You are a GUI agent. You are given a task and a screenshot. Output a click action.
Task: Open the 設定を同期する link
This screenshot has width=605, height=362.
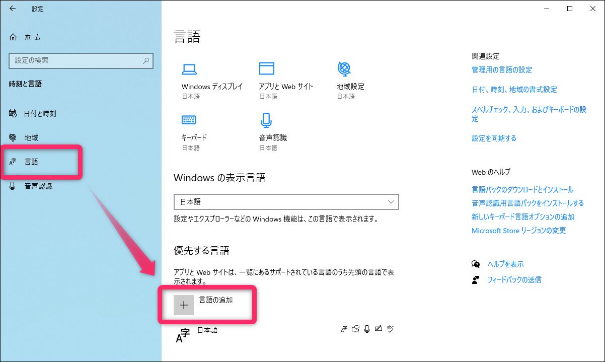pos(494,138)
